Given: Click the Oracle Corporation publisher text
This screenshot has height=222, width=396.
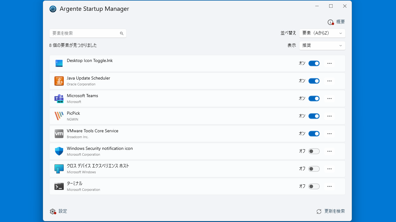Looking at the screenshot, I should 81,84.
